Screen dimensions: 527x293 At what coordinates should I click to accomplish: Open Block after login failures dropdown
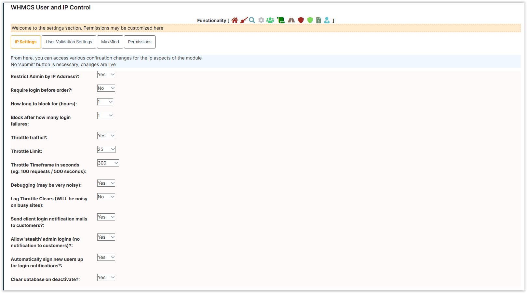[105, 115]
